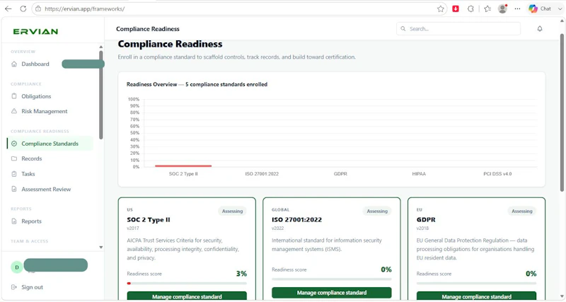Click the red SOC 2 Type II chart bar
Viewport: 566px width, 302px height.
point(183,166)
